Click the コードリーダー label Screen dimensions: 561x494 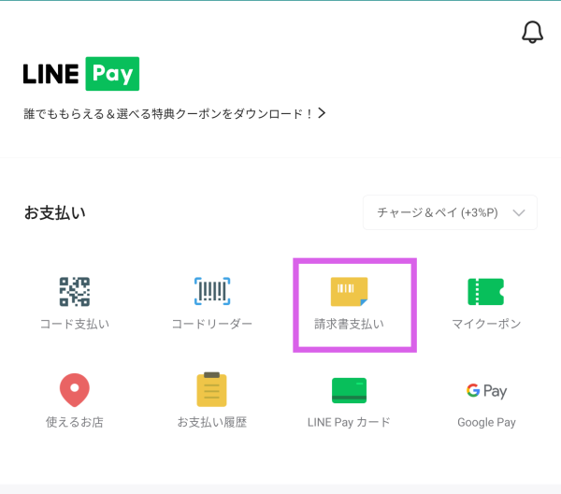(x=212, y=325)
